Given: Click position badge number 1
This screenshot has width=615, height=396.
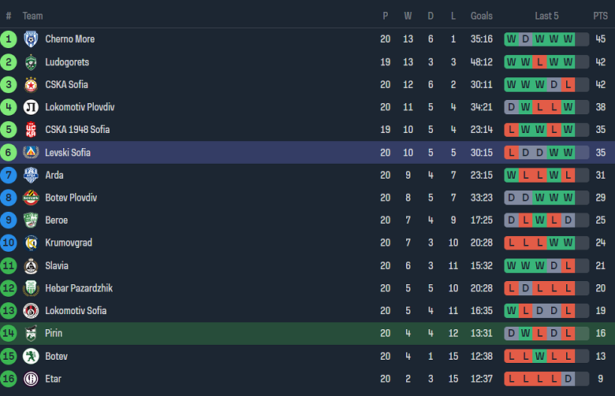Looking at the screenshot, I should tap(9, 39).
